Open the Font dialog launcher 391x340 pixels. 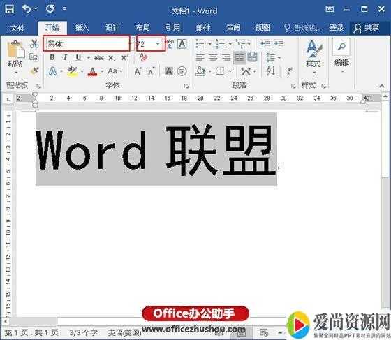[186, 86]
